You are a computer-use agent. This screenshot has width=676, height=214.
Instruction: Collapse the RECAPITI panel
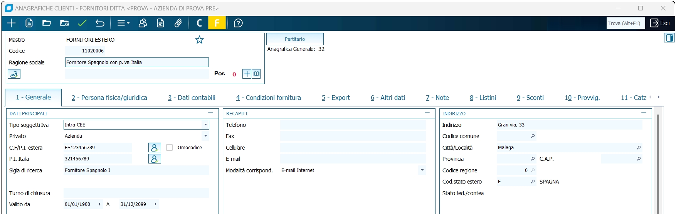pos(427,113)
